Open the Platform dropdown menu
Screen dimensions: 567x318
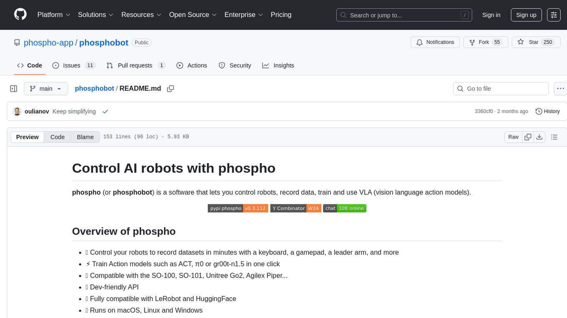[x=54, y=15]
